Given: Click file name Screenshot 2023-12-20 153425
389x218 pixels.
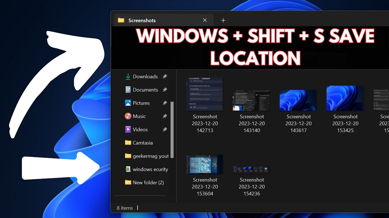Looking at the screenshot, I should pos(345,124).
